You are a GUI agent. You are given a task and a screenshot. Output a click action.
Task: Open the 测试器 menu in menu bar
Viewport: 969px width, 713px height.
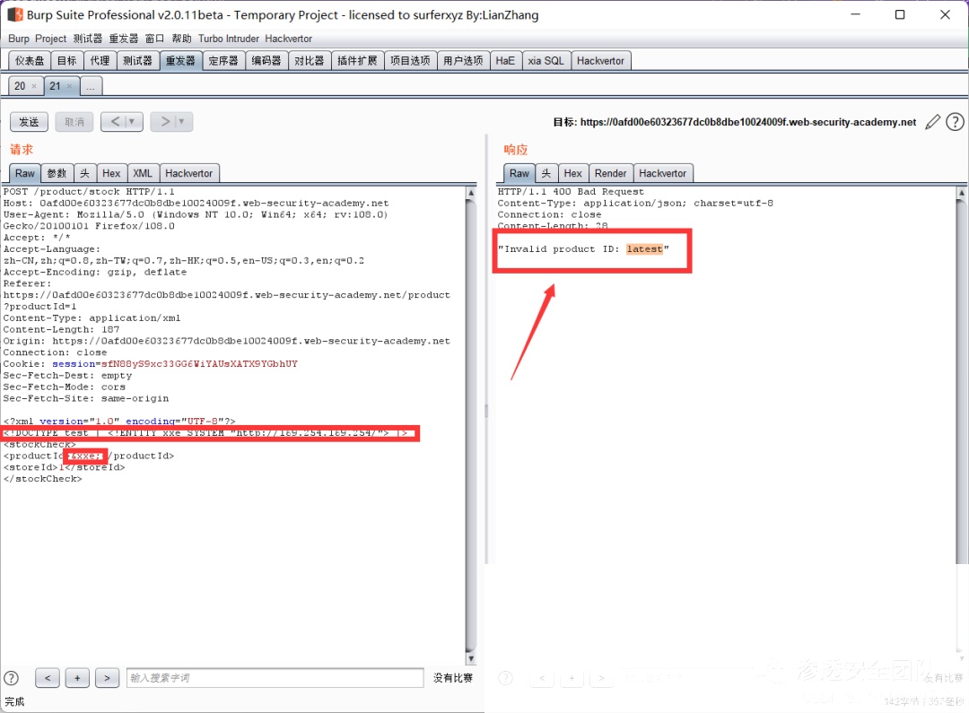pyautogui.click(x=88, y=39)
